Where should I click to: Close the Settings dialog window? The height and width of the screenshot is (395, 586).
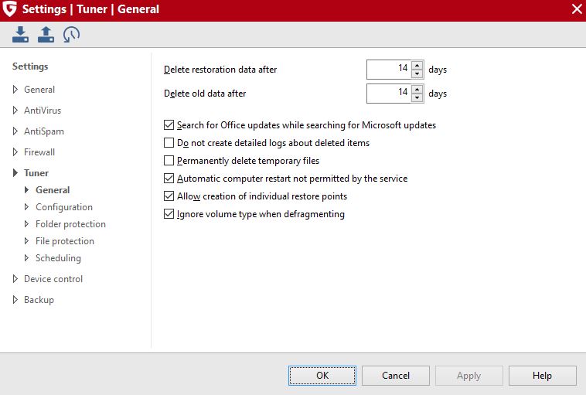tap(577, 9)
